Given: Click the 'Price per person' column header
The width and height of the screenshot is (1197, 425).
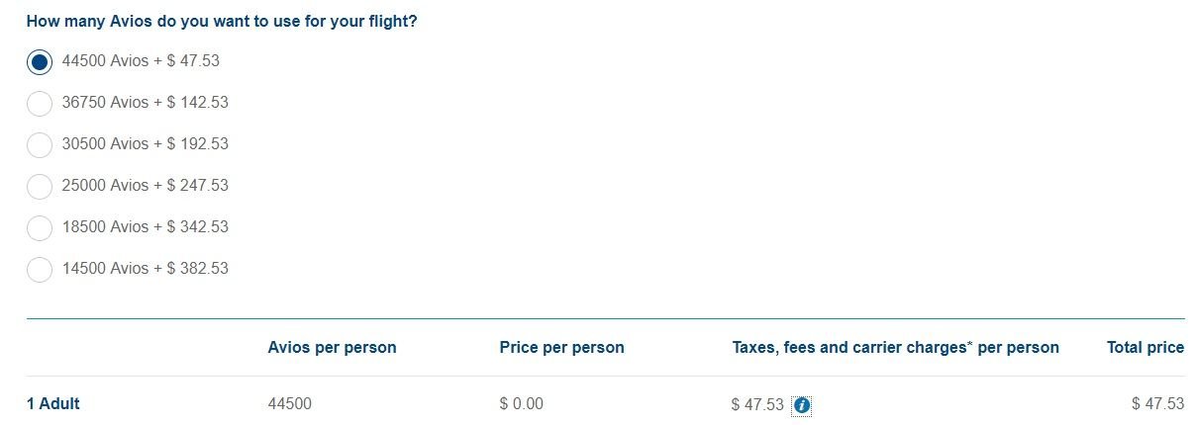Looking at the screenshot, I should 561,347.
